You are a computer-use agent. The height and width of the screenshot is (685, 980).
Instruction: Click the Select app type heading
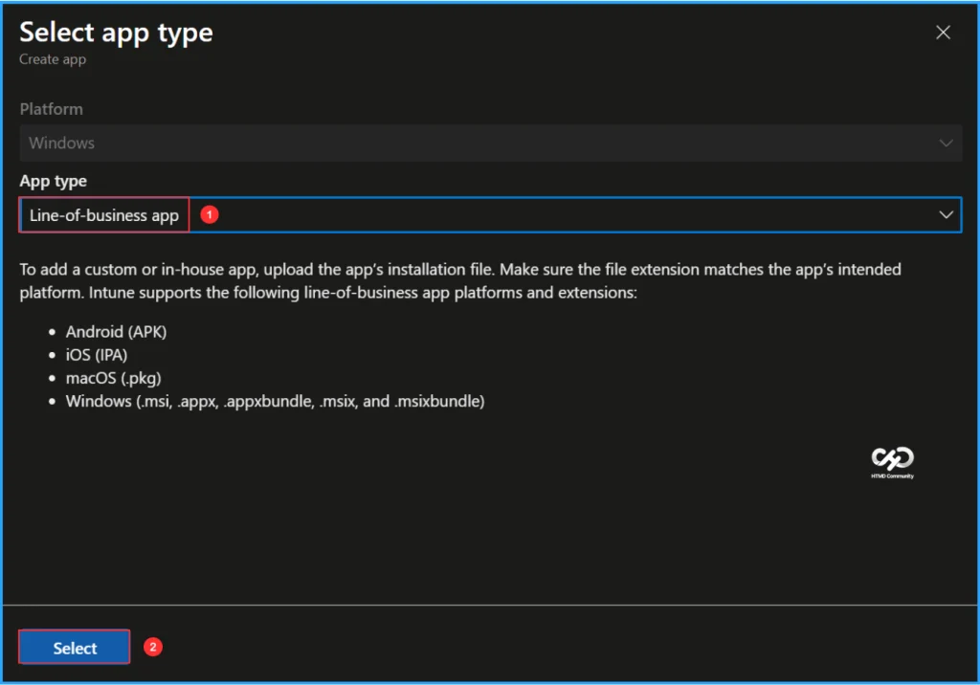point(116,33)
